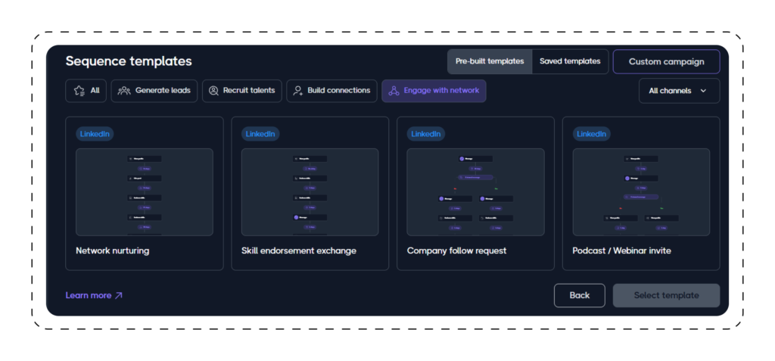Click the network icon on Engage with network
The image size is (775, 361).
click(394, 91)
